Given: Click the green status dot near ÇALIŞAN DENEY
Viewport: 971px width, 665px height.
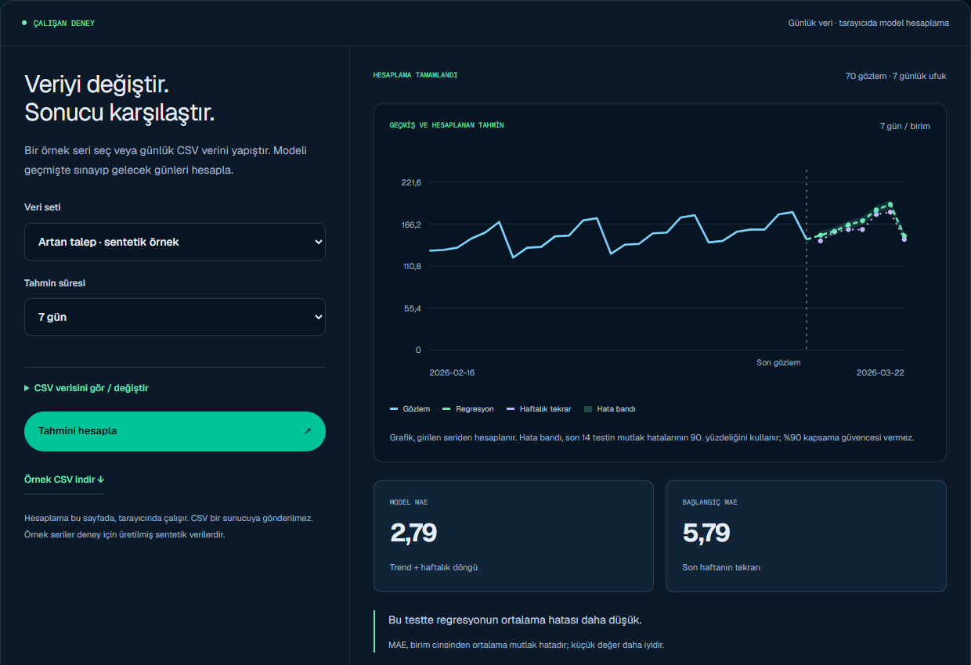Looking at the screenshot, I should 24,23.
